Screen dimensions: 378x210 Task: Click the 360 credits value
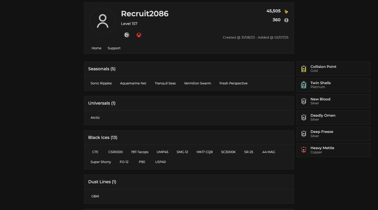(277, 20)
